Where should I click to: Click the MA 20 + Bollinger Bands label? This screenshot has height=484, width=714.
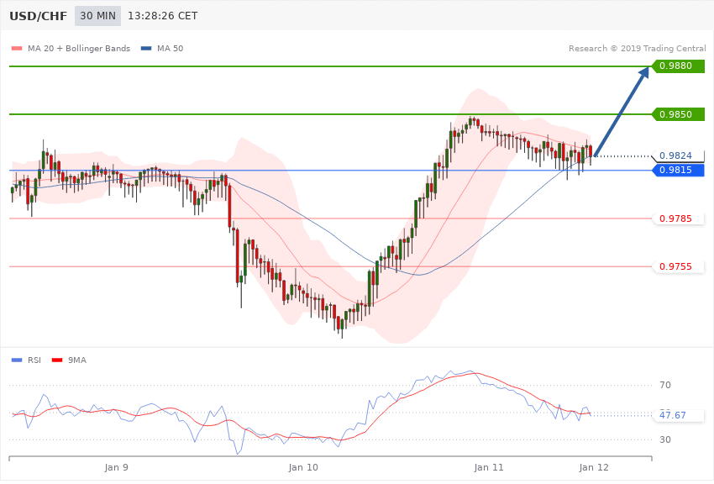click(79, 48)
